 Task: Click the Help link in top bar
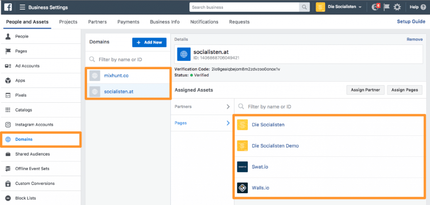pos(414,7)
